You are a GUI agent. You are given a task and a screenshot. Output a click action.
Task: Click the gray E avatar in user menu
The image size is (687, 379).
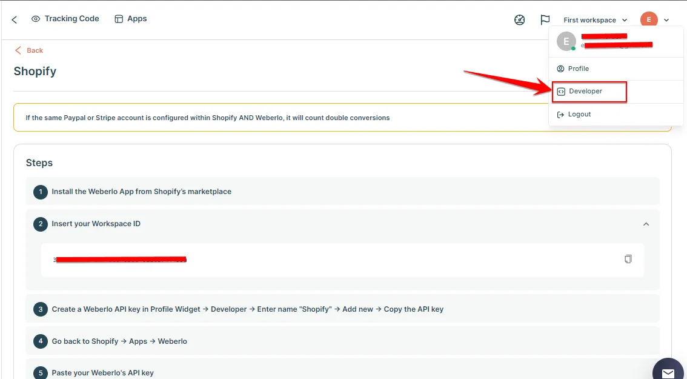566,42
